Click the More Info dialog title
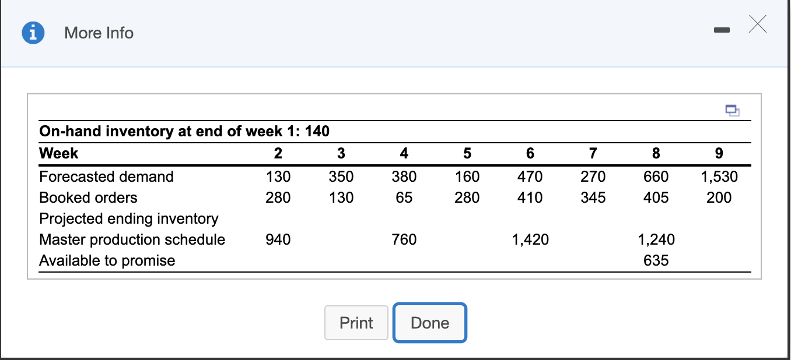791x360 pixels. (x=99, y=33)
